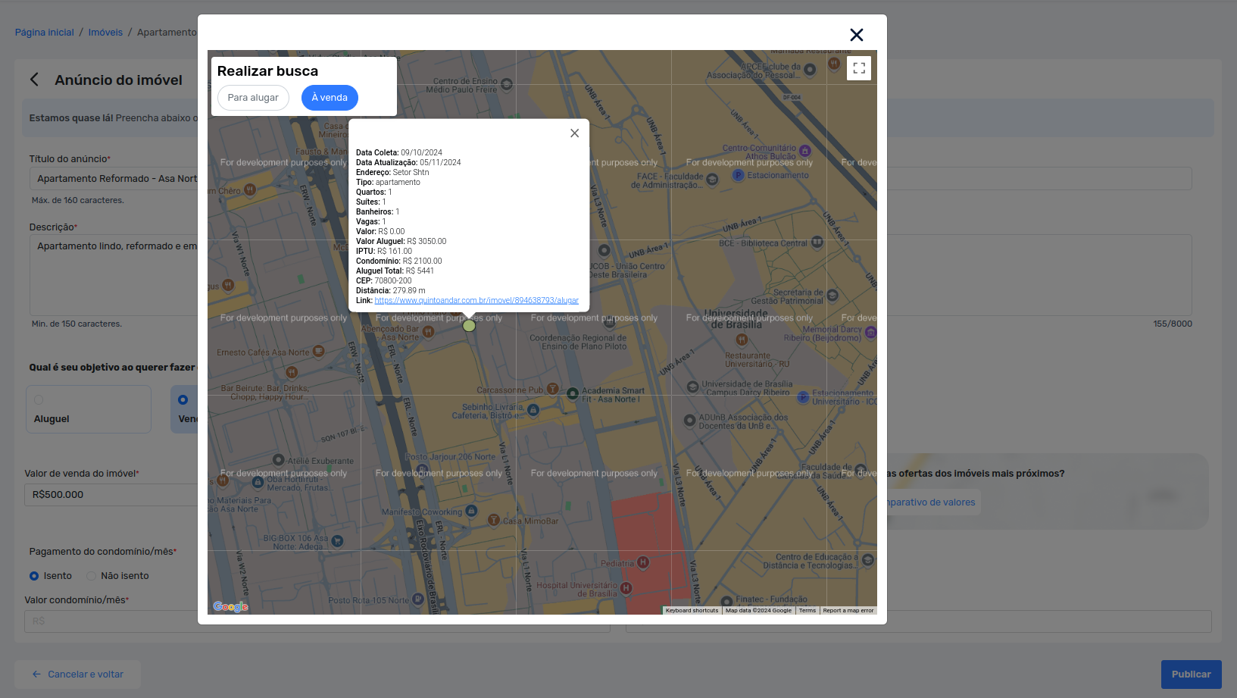The height and width of the screenshot is (698, 1237).
Task: Close the map modal dialog
Action: pos(856,35)
